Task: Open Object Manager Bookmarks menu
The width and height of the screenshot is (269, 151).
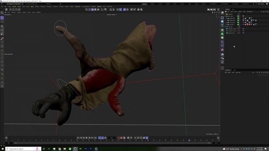Action: pos(250,12)
